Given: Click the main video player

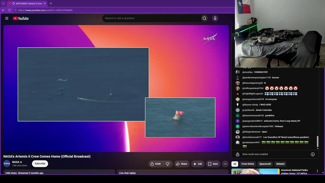Looking at the screenshot, I should (116, 88).
